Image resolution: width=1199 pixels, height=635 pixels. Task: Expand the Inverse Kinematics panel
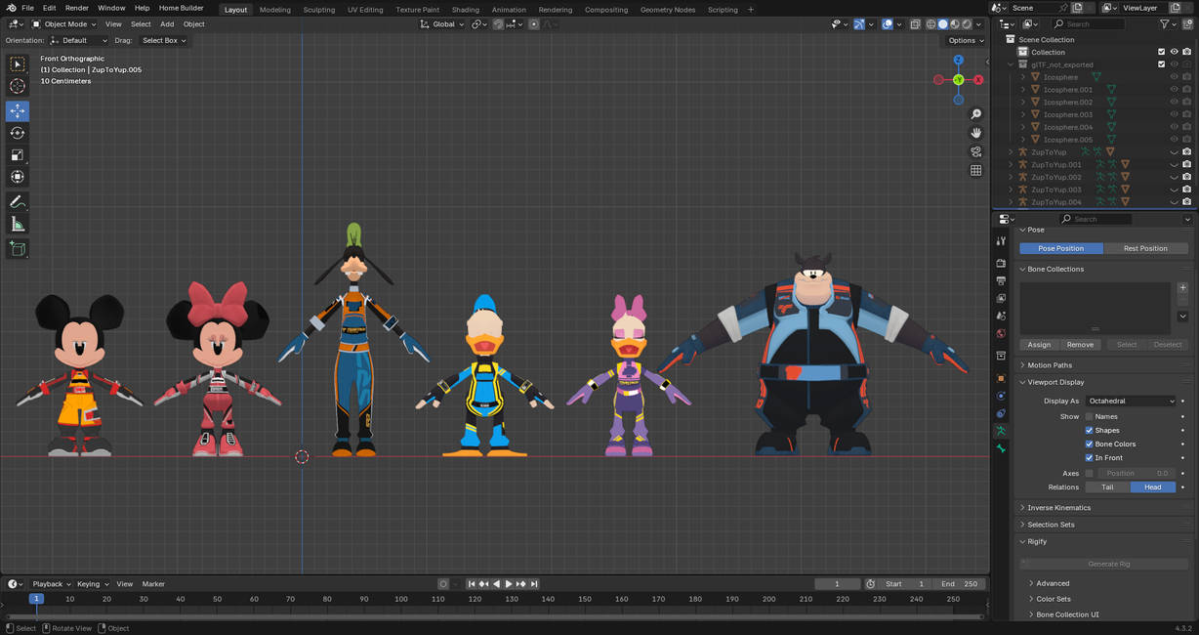pos(1058,508)
